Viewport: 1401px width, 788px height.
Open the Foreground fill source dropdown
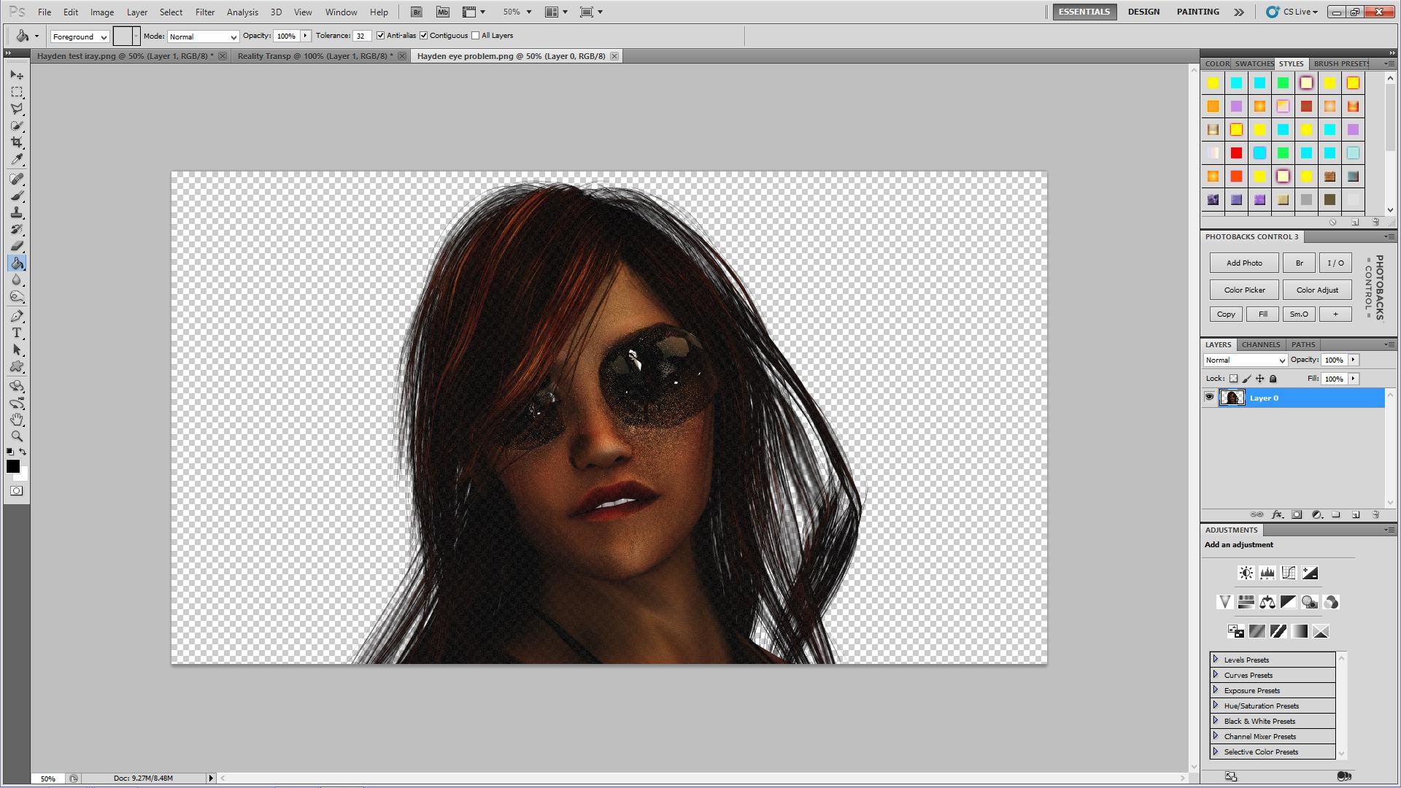tap(80, 36)
